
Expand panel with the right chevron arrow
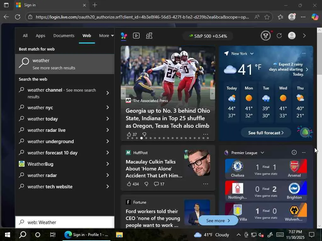tap(304, 36)
